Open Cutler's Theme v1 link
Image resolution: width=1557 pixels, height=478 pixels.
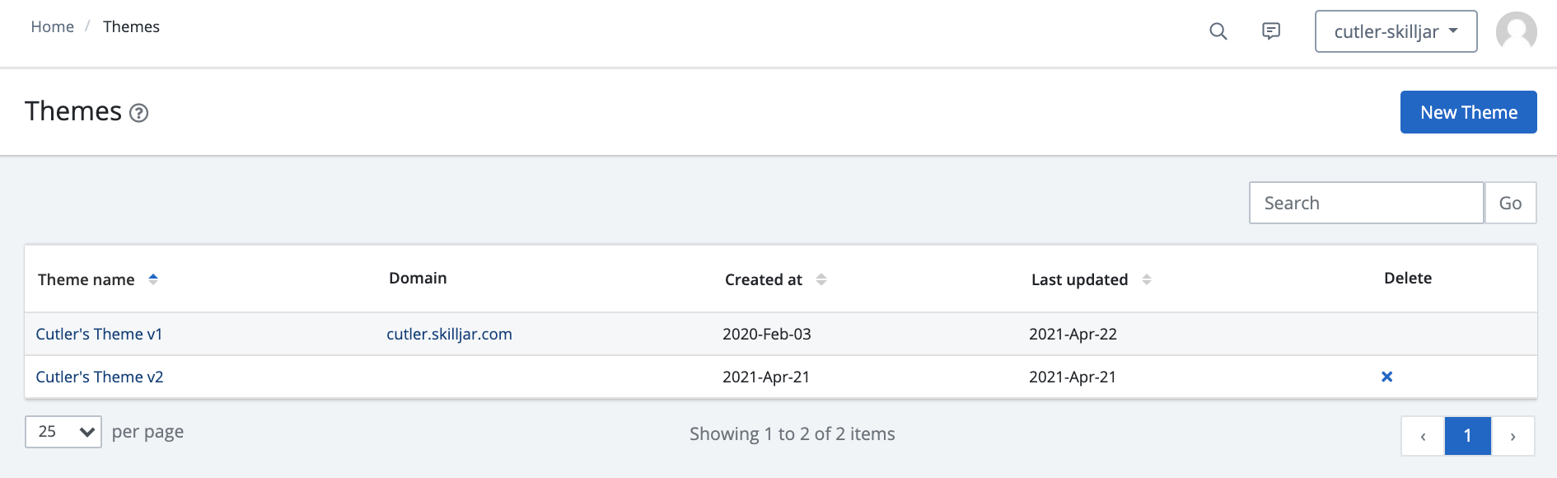(99, 334)
